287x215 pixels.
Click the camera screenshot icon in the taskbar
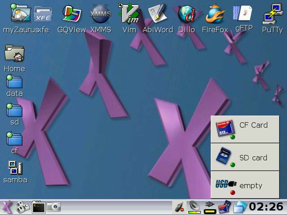[54, 207]
